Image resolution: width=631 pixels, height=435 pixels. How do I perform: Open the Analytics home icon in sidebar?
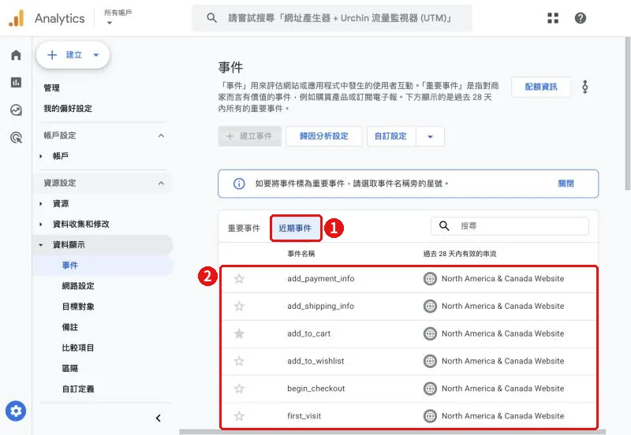16,54
